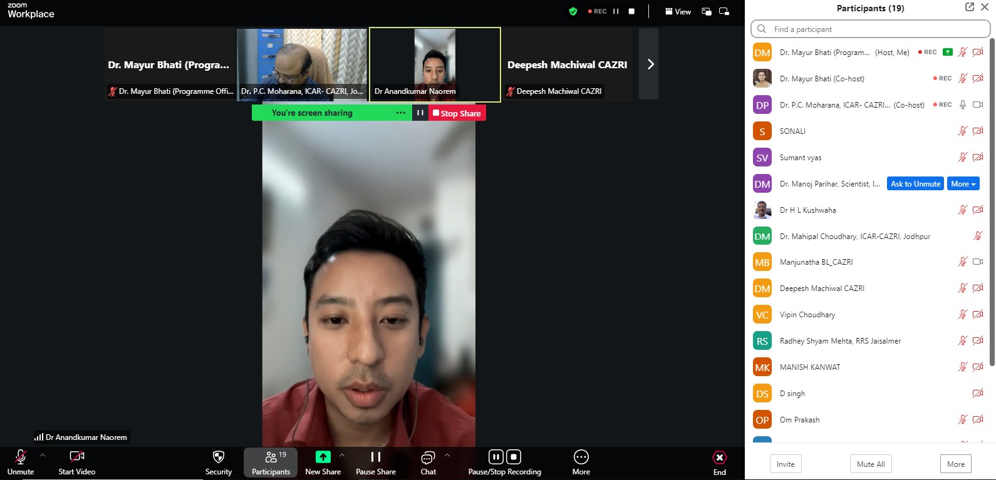End the meeting
The height and width of the screenshot is (480, 996).
(720, 462)
